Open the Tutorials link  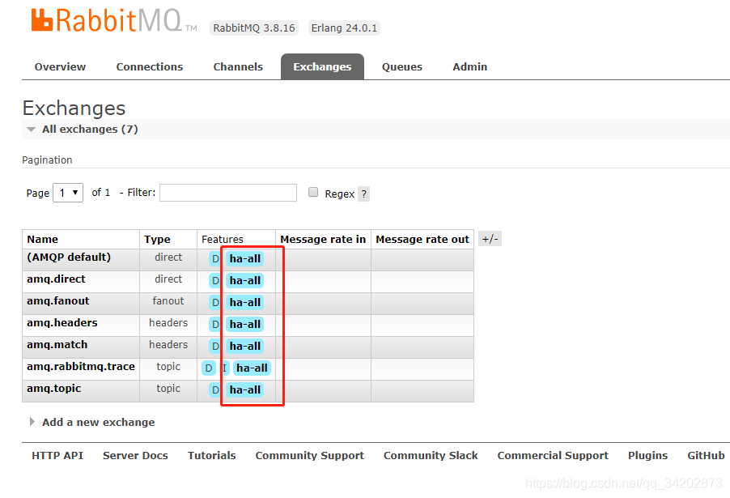click(211, 456)
